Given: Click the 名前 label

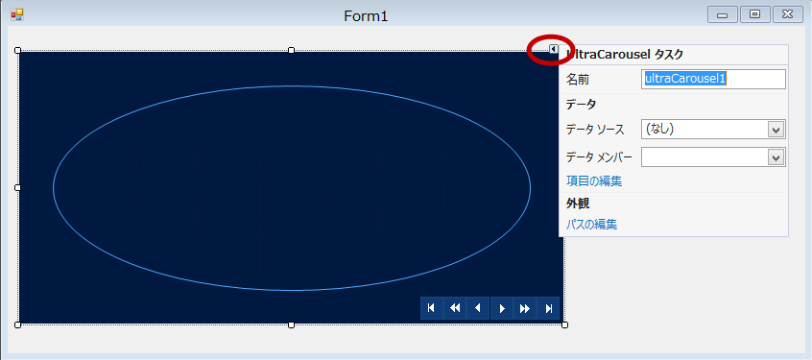Looking at the screenshot, I should point(578,80).
